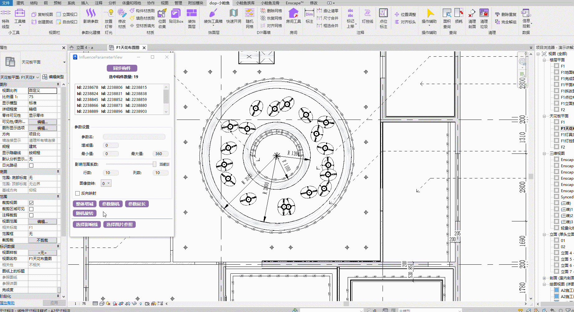Screen dimensions: 574x312
Task: Click the 参数随机 button
Action: pos(111,204)
